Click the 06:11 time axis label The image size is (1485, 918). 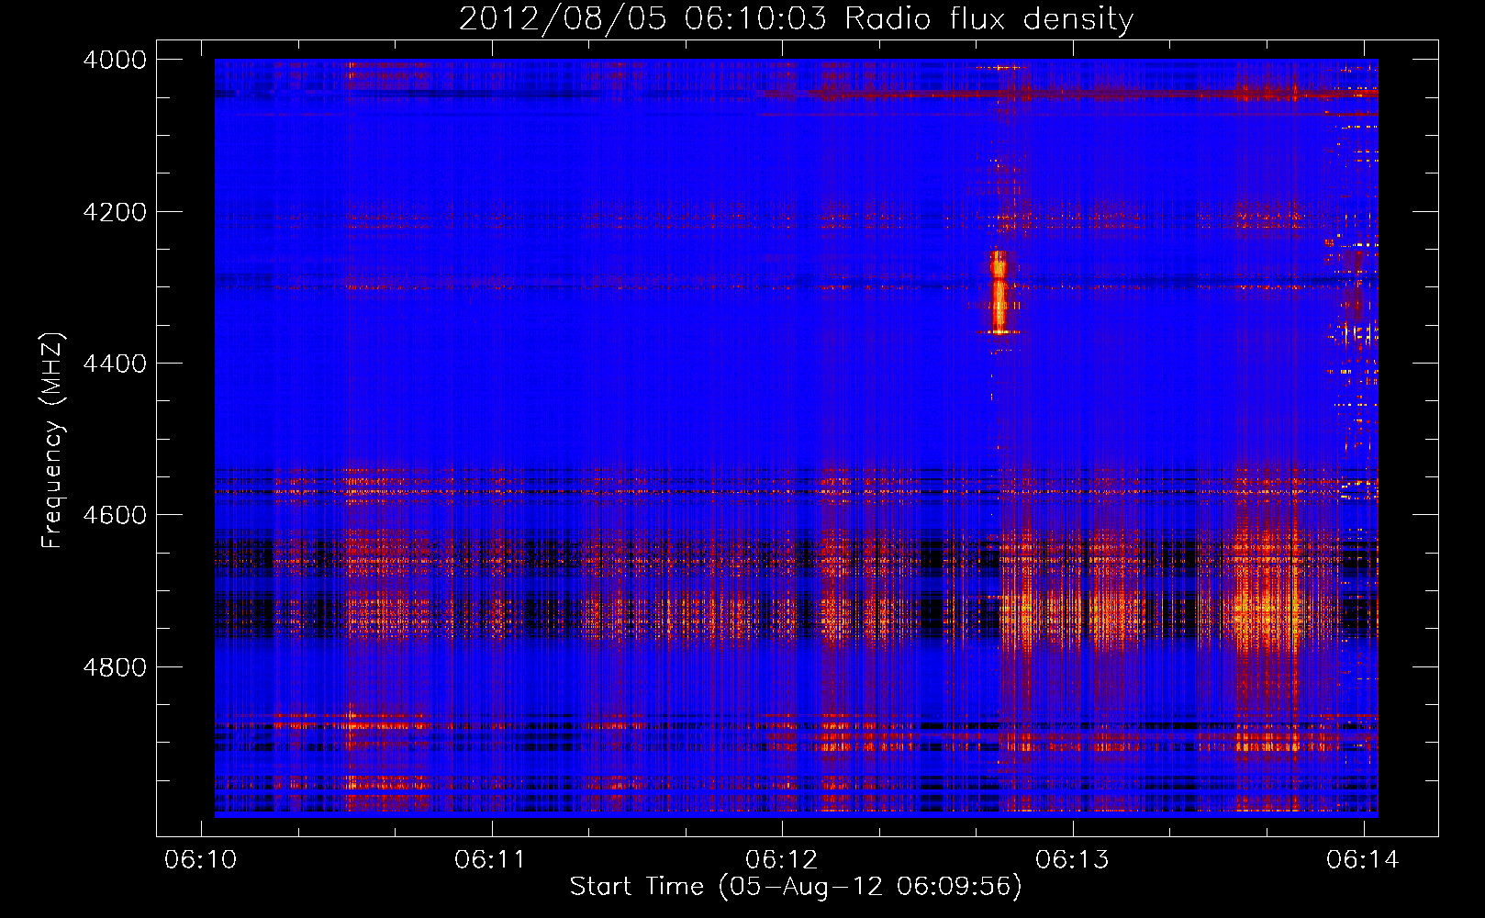(491, 859)
